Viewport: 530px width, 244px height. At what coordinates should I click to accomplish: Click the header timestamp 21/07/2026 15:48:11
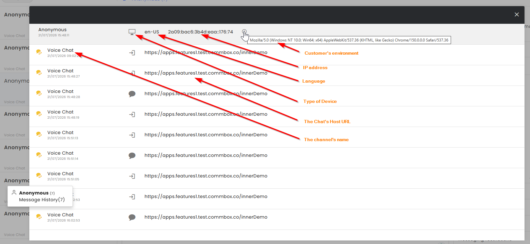click(54, 35)
